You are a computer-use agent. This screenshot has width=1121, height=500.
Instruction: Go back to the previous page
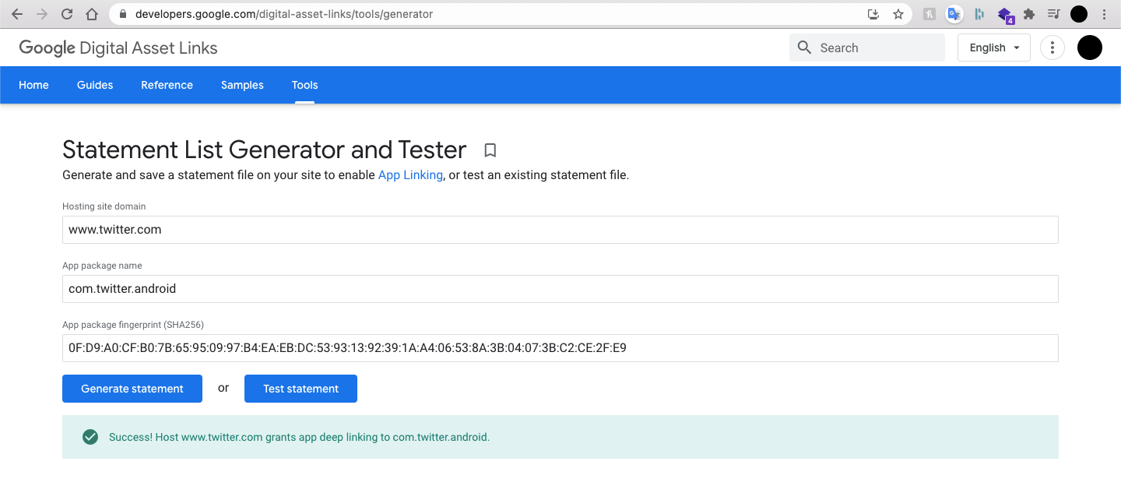pos(17,14)
